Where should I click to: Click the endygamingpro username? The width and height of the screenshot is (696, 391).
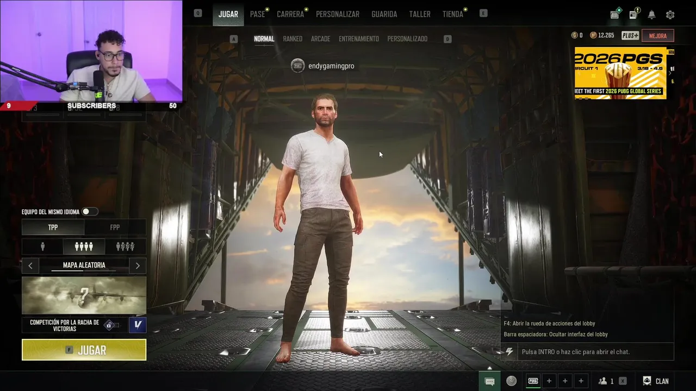point(331,66)
